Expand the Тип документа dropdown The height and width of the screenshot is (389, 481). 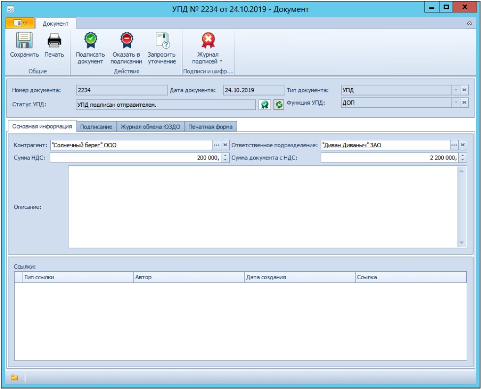[456, 90]
